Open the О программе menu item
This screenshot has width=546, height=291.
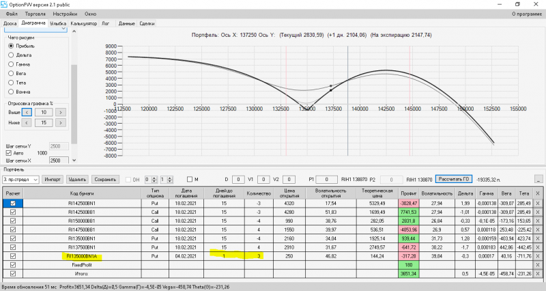coord(527,14)
